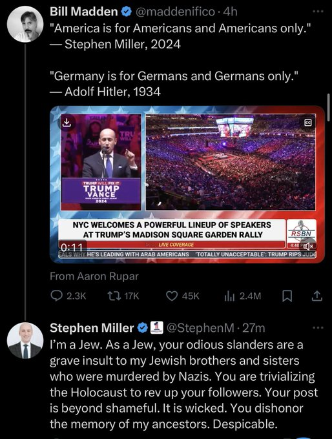The image size is (332, 439).
Task: Open more options on Stephen Miller's reply
Action: click(318, 327)
